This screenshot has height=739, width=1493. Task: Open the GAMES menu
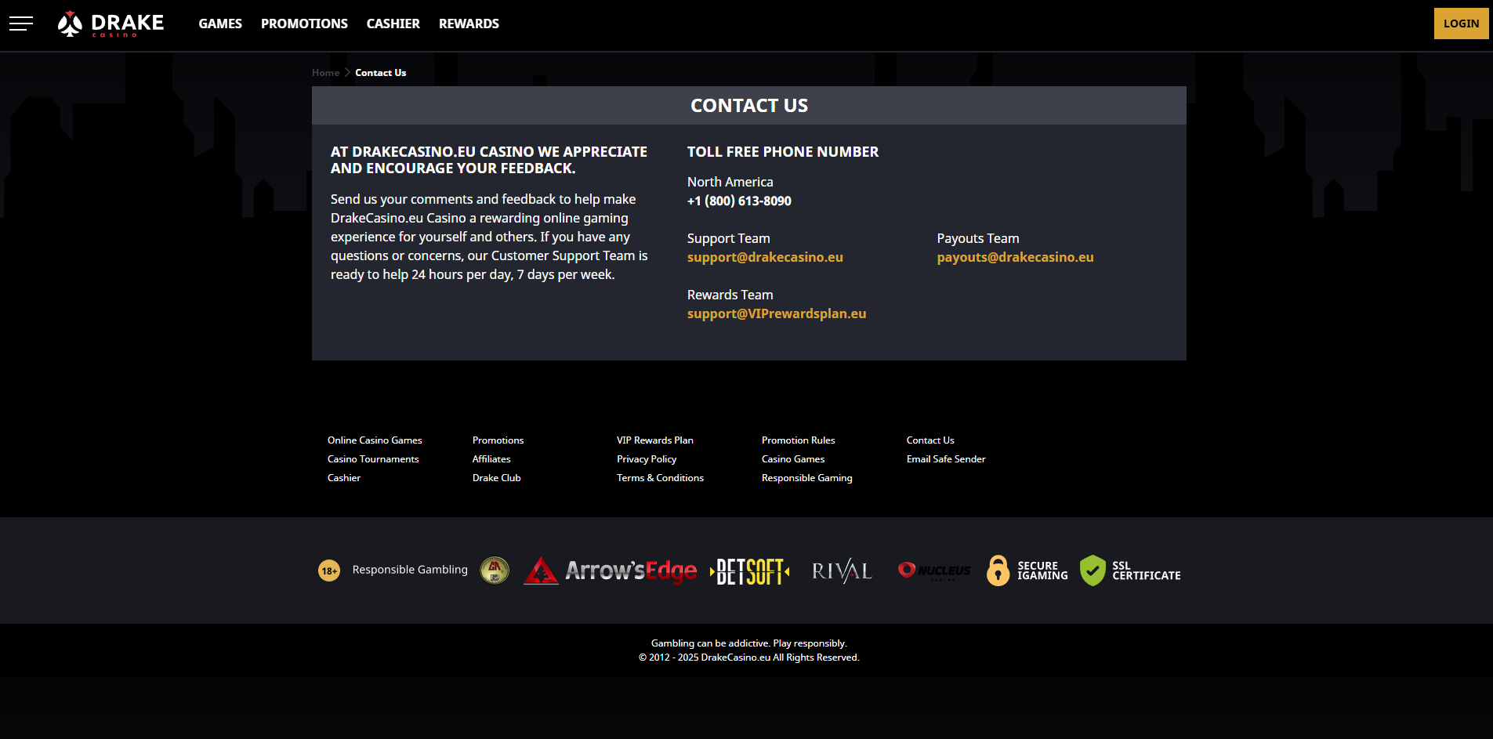tap(220, 24)
